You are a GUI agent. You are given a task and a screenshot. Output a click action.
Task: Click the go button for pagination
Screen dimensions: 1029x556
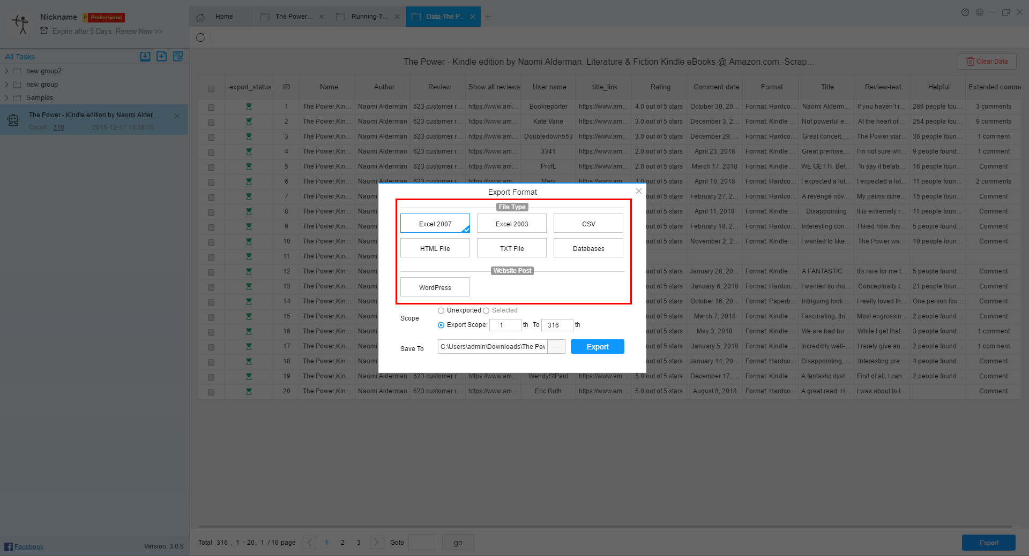click(x=458, y=543)
